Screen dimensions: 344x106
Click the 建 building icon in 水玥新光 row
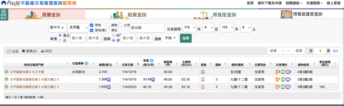(x=283, y=72)
